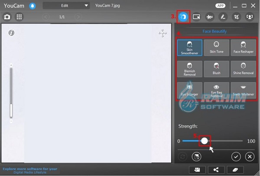
Task: Select Blemish Removal option
Action: (189, 69)
